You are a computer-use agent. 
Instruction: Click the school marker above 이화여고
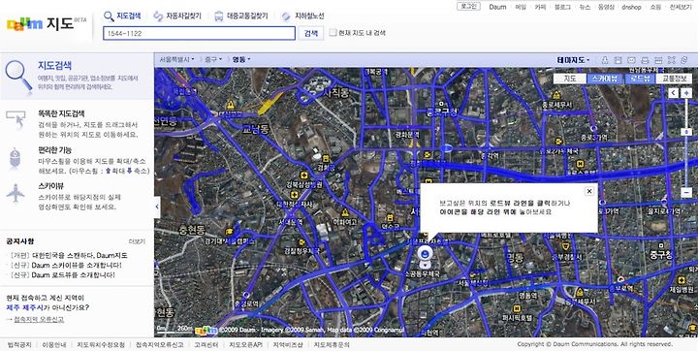345,212
